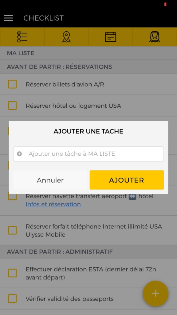Collapse the MA LISTE section

(88, 53)
